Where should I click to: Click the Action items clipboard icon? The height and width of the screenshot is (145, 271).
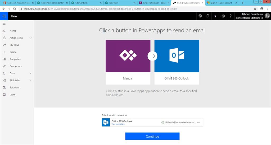click(4, 38)
